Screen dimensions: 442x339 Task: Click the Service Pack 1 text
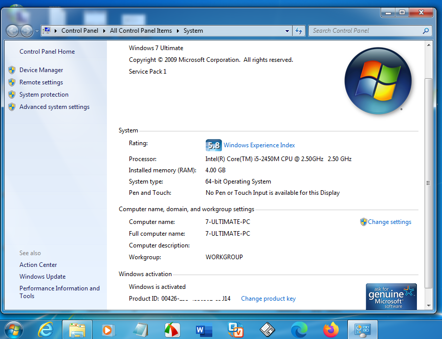pos(147,72)
